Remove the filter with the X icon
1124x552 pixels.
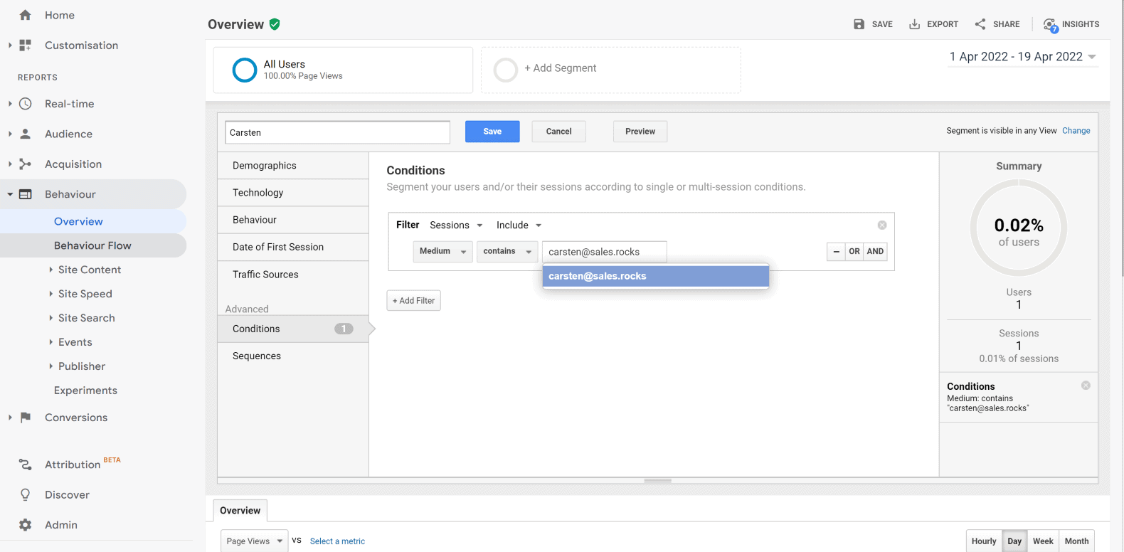click(x=881, y=225)
